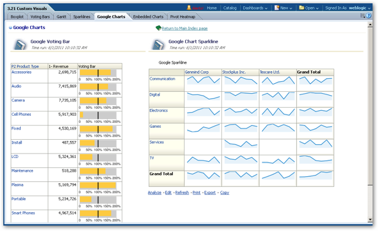Click the Catalog menu item

coord(230,8)
